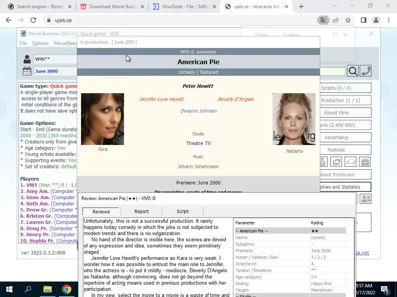Click the telephone handset icon
This screenshot has height=297, width=397.
pyautogui.click(x=366, y=71)
